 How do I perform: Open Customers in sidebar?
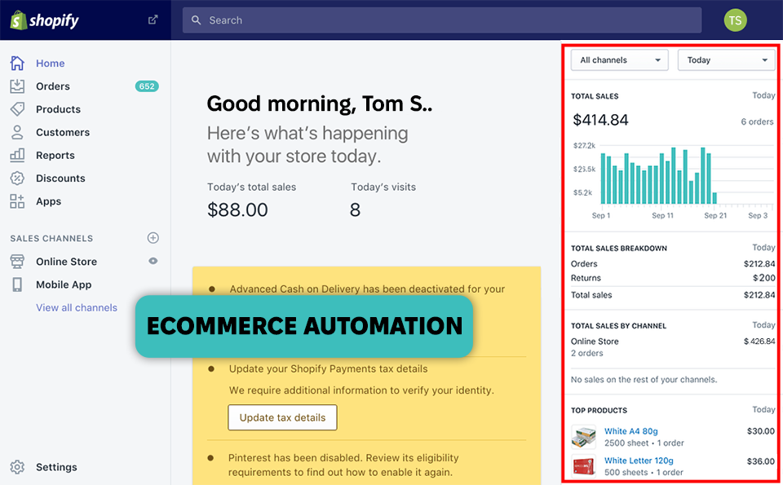point(63,132)
